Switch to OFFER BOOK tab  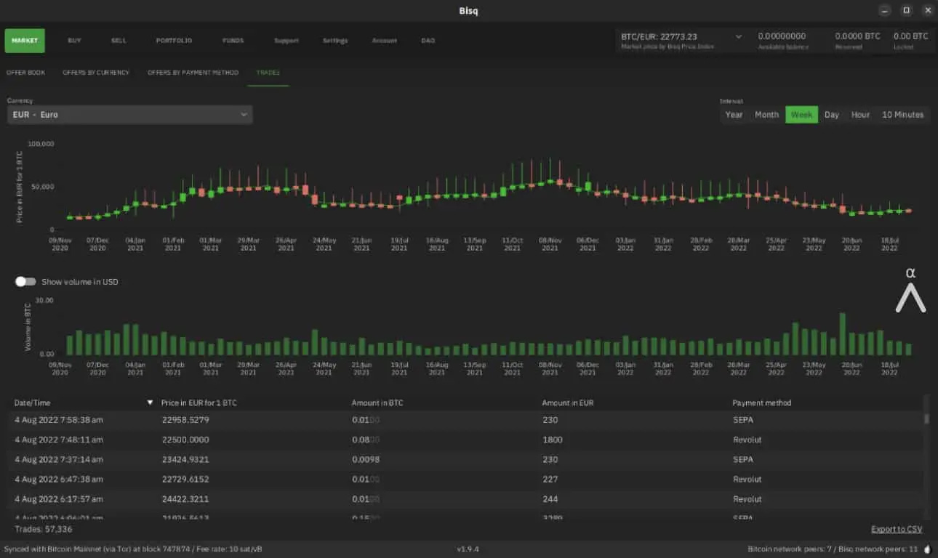click(25, 73)
